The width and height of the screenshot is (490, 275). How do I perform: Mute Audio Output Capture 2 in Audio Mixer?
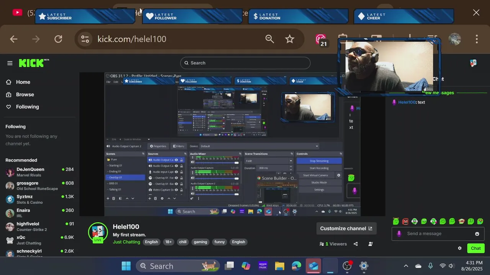point(192,194)
